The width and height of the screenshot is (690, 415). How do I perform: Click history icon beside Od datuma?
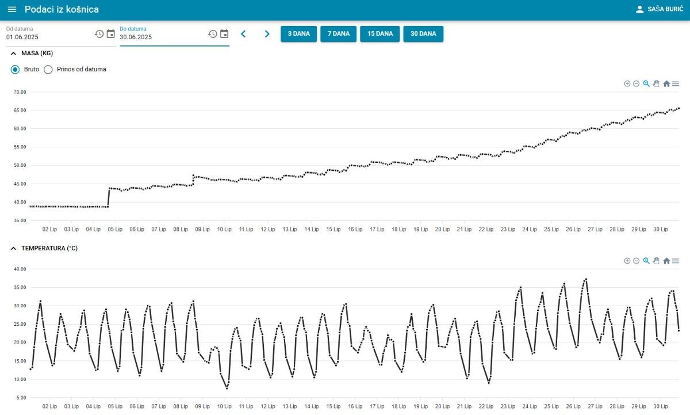pos(99,34)
